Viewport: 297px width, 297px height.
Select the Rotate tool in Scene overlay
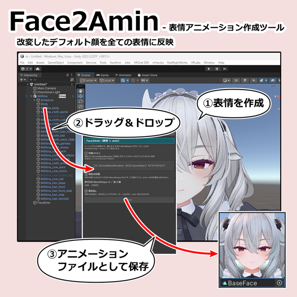pyautogui.click(x=80, y=102)
